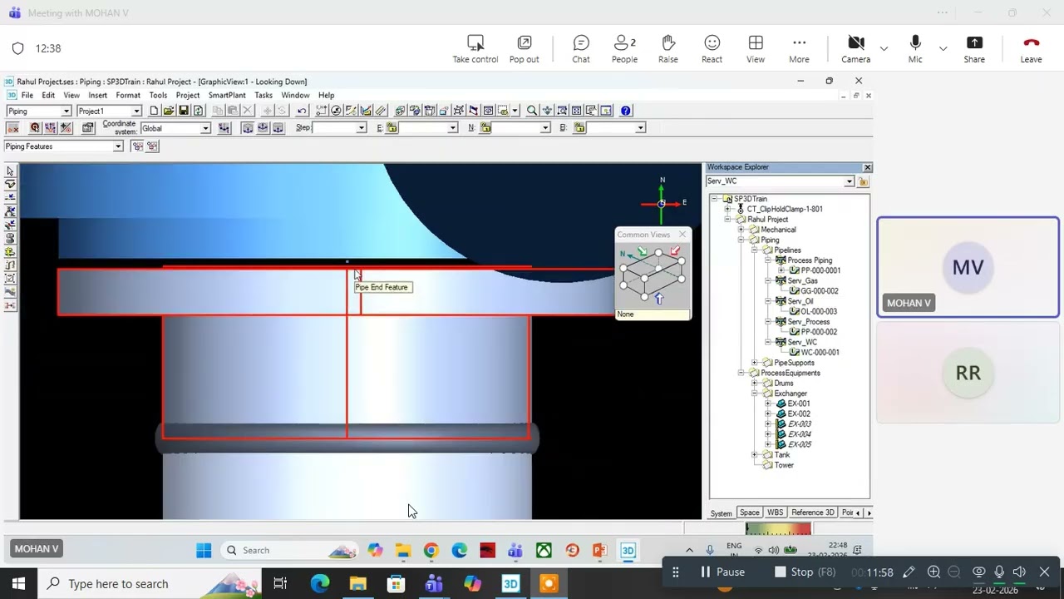Click the Raise hand icon

point(667,48)
